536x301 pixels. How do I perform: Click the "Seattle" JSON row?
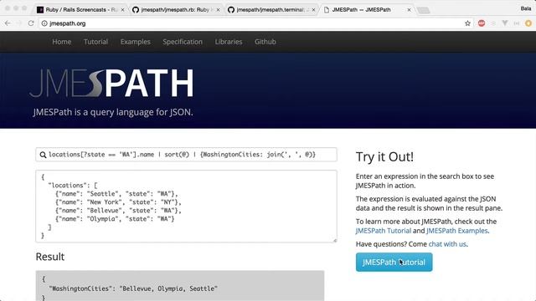pyautogui.click(x=116, y=194)
